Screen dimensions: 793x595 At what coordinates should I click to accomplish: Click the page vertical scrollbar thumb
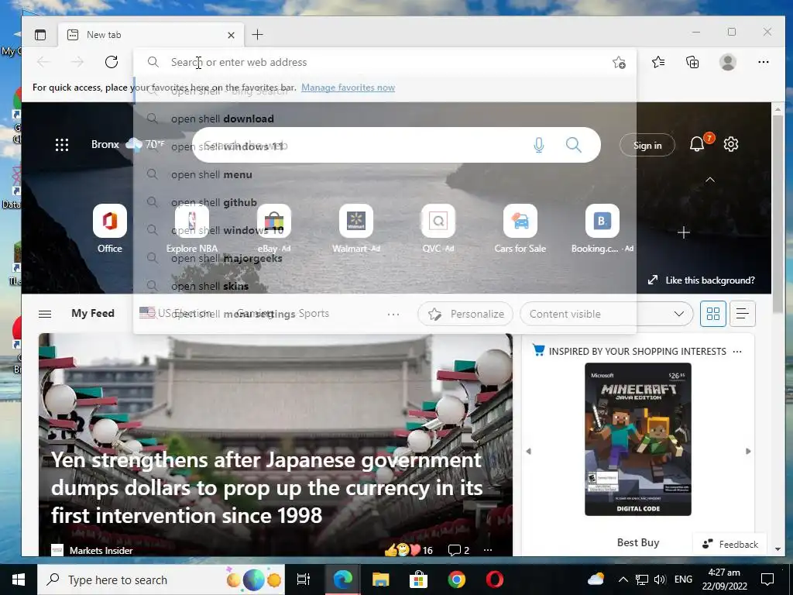778,214
